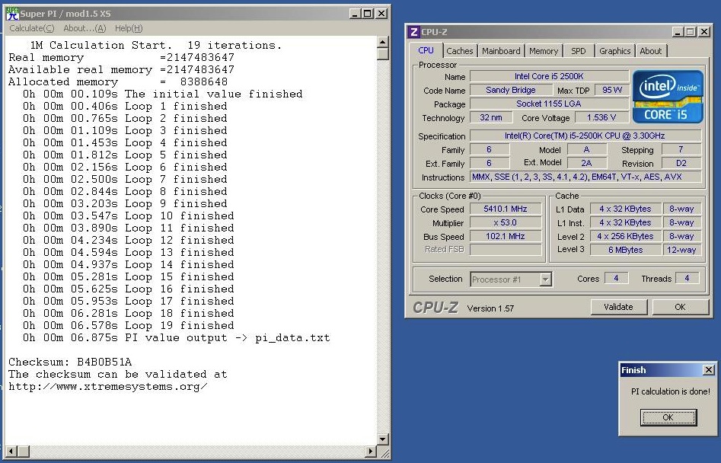Click the Code Name value 'Sandy Bridge'

(510, 90)
